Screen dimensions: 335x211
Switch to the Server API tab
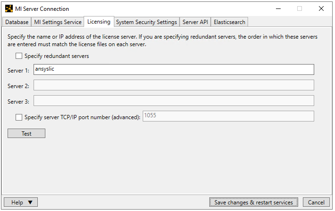195,22
